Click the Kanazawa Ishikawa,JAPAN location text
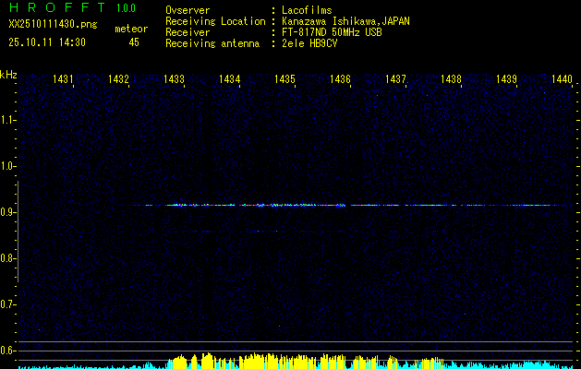 (x=346, y=21)
